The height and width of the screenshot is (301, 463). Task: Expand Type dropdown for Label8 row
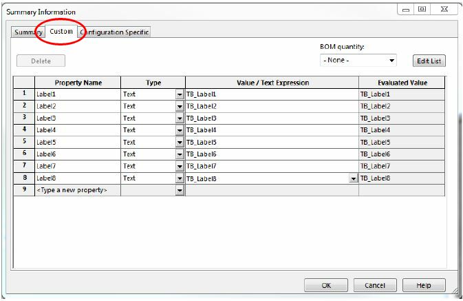[x=180, y=178]
